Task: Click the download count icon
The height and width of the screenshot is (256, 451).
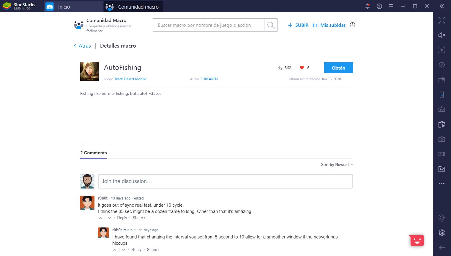Action: click(279, 68)
